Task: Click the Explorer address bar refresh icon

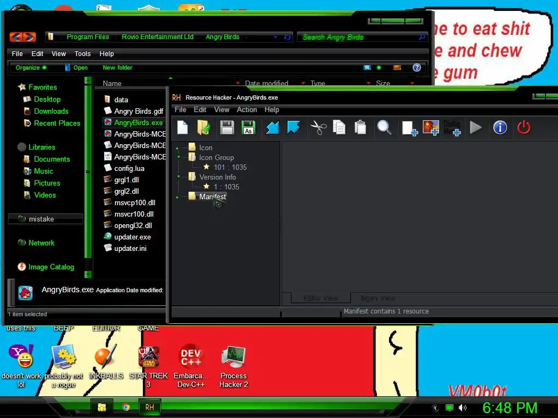Action: click(x=287, y=37)
